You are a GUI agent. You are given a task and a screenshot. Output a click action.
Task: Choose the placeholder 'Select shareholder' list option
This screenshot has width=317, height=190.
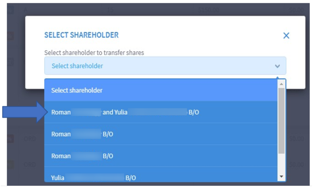coord(161,90)
